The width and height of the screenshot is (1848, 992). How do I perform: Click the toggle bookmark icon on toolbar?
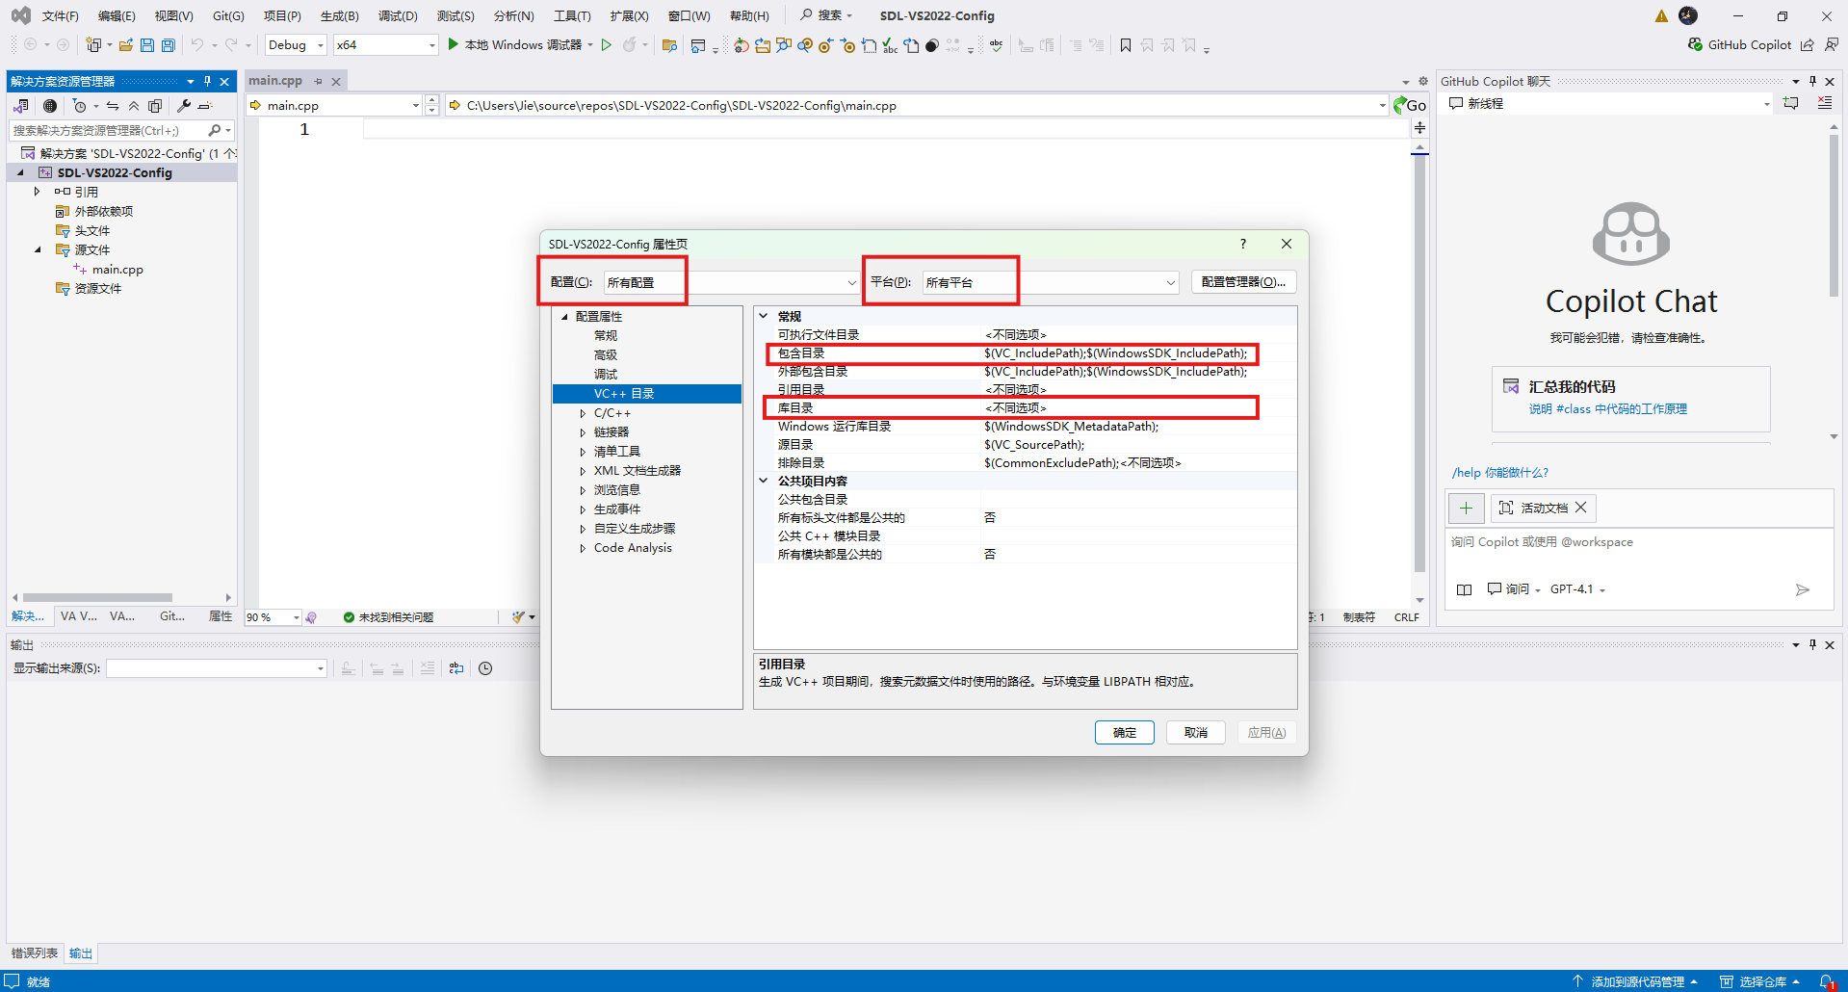(1125, 44)
